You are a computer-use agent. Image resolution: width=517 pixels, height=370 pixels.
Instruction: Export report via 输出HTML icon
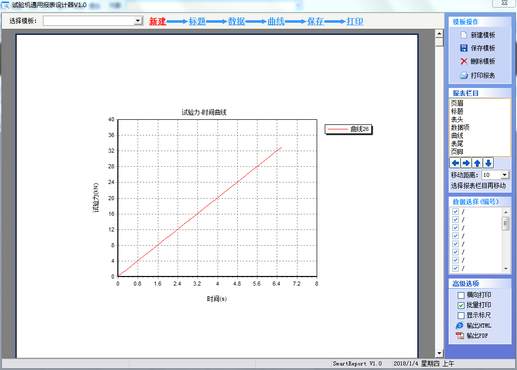[460, 326]
